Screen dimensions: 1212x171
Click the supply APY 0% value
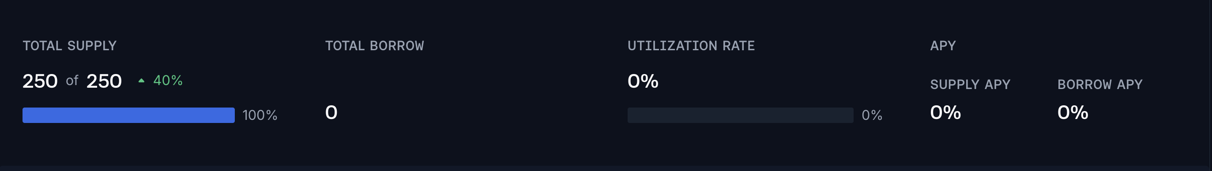pos(945,112)
